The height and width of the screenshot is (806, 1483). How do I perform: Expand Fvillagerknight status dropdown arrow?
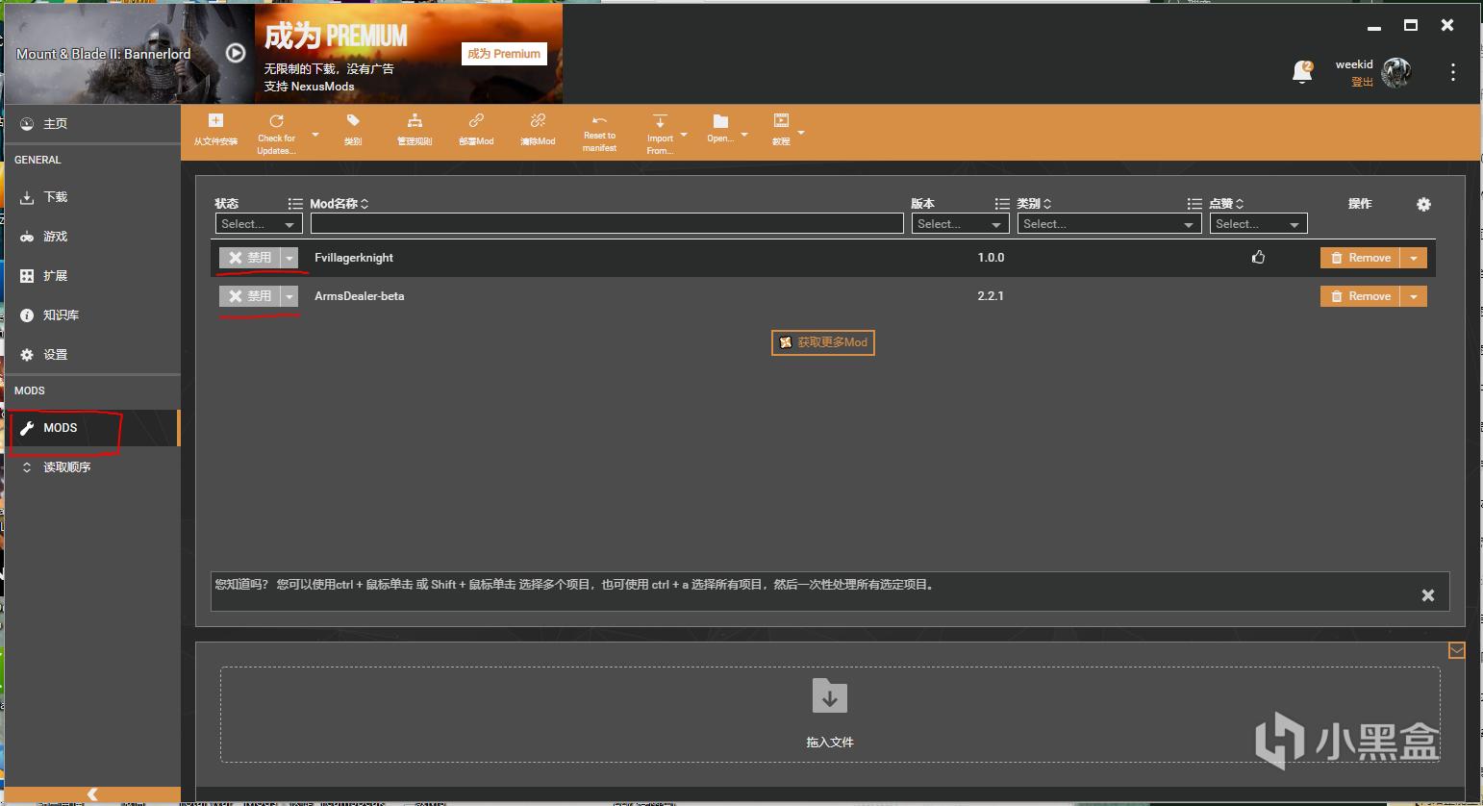click(289, 258)
